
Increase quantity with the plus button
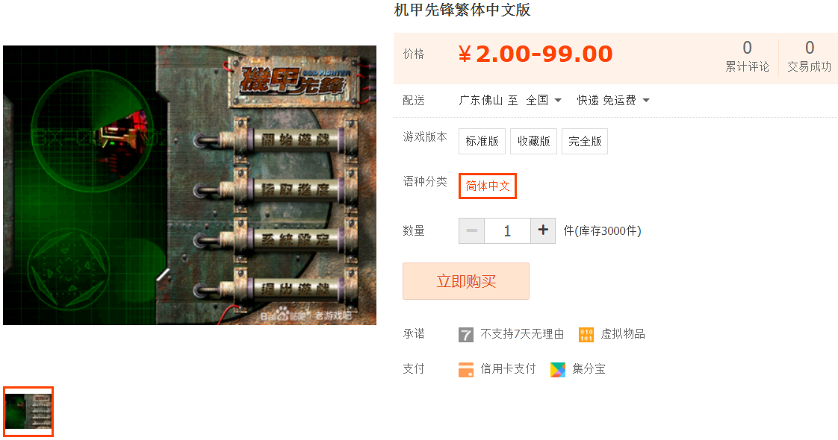[543, 230]
